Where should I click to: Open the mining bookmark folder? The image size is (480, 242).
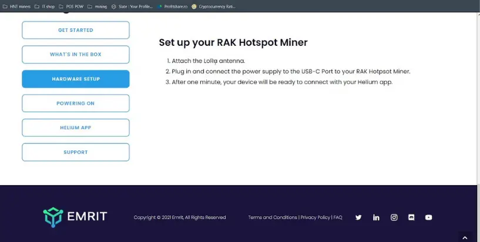(98, 6)
